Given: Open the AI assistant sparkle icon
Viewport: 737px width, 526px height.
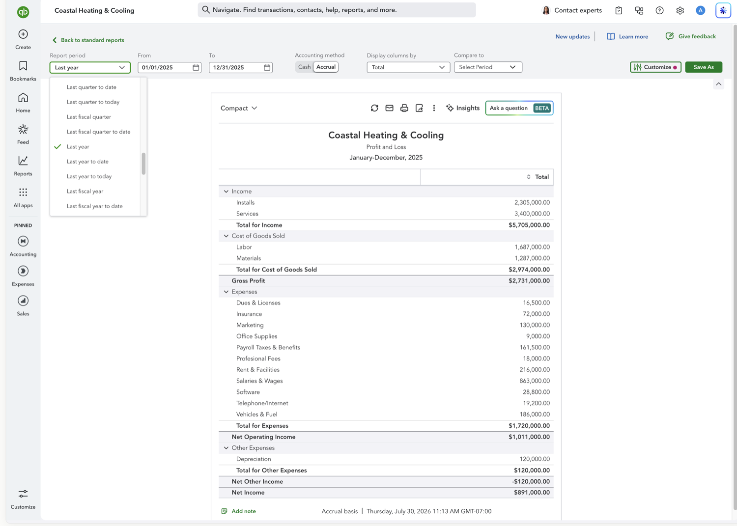Looking at the screenshot, I should (x=723, y=10).
